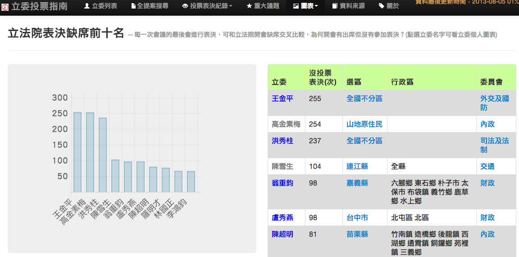
Task: Expand the 投票表決紀錄 dropdown menu
Action: (x=207, y=6)
